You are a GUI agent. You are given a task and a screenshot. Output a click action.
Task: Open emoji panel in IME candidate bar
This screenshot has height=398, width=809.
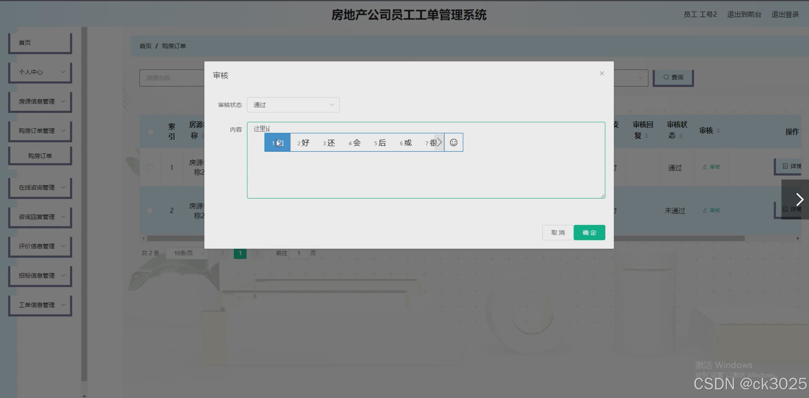coord(453,143)
